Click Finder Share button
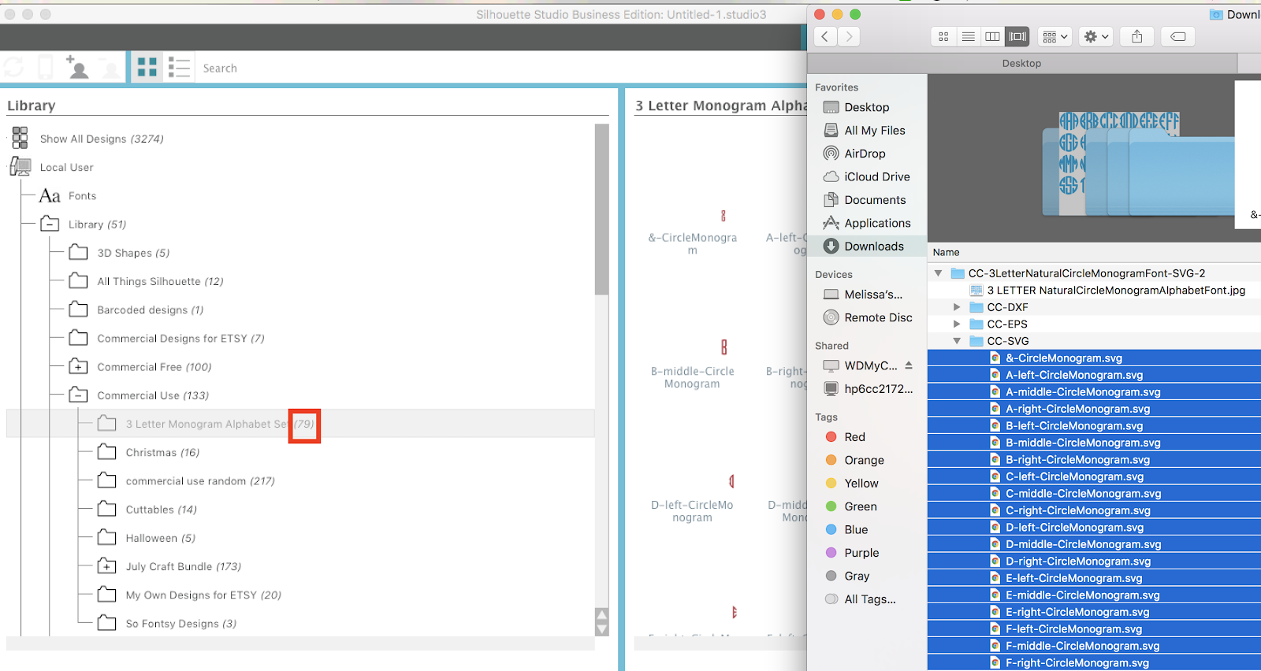 pos(1136,36)
